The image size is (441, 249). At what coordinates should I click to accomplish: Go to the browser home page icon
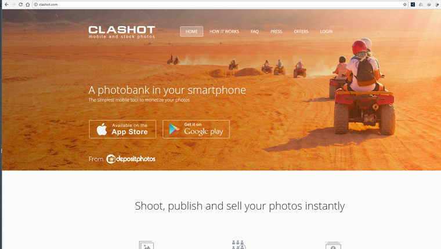click(28, 5)
